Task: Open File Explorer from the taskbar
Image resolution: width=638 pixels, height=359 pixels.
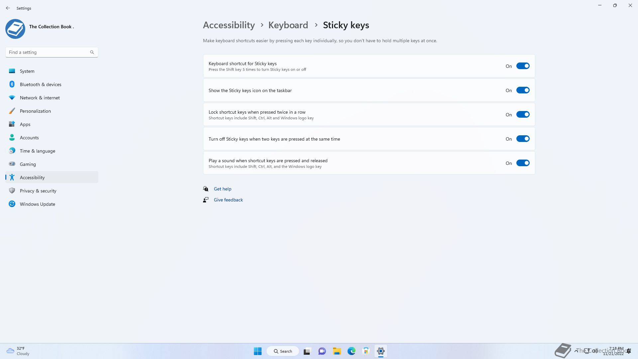Action: pos(337,351)
